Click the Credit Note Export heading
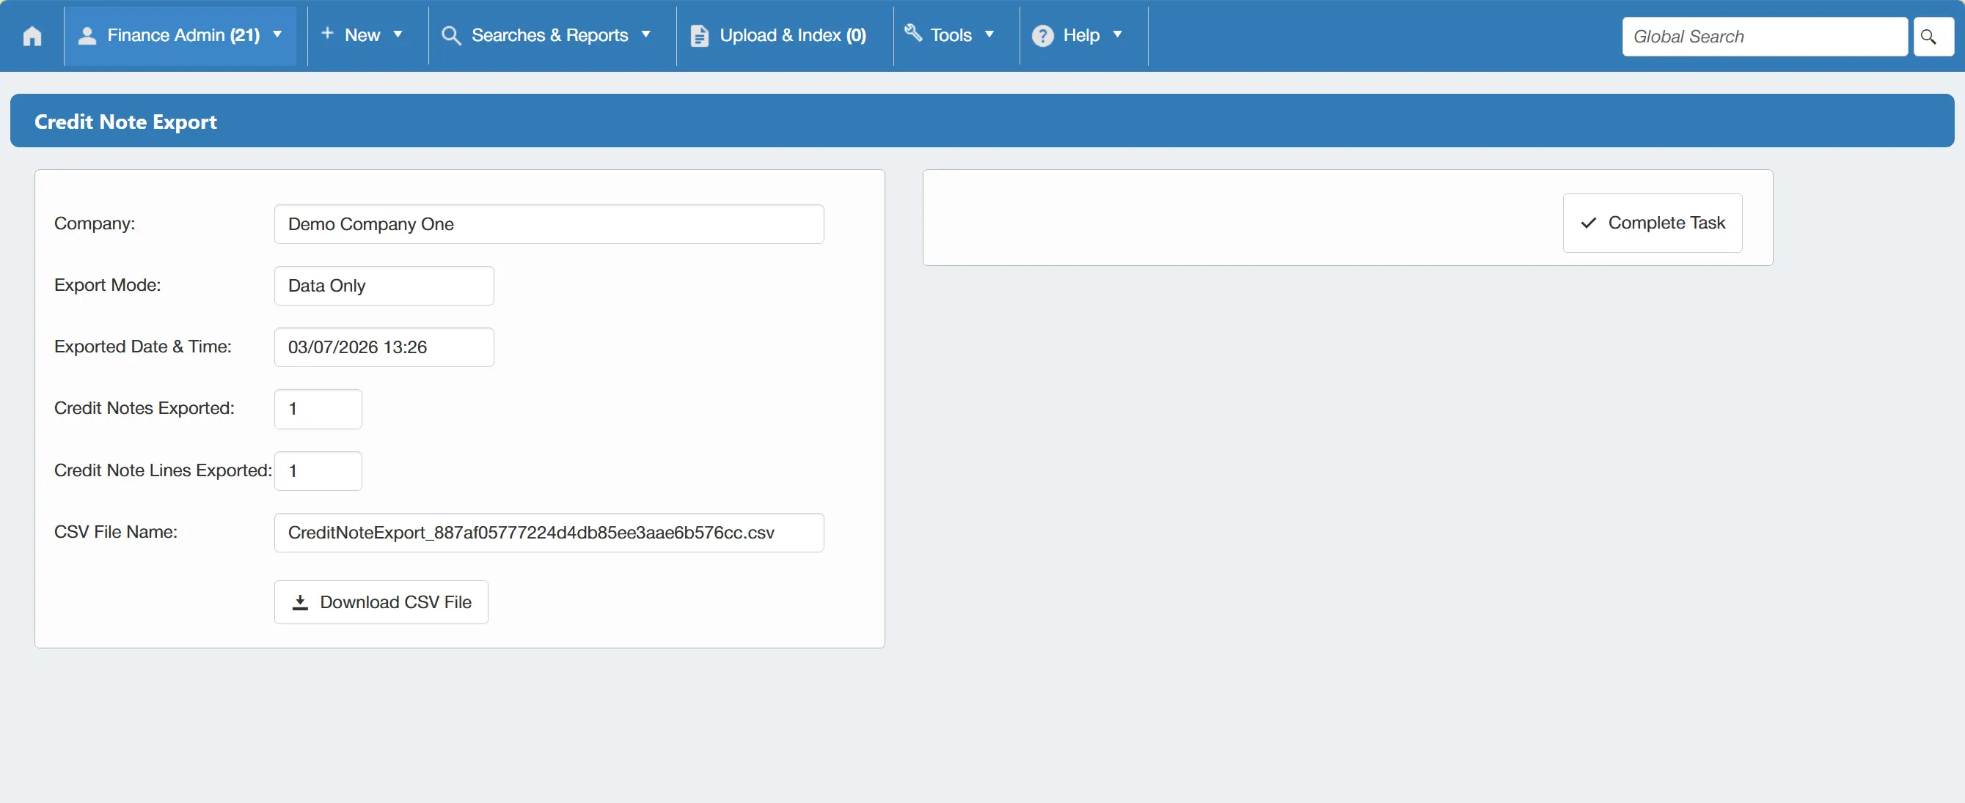Screen dimensions: 1965x803 tap(126, 122)
